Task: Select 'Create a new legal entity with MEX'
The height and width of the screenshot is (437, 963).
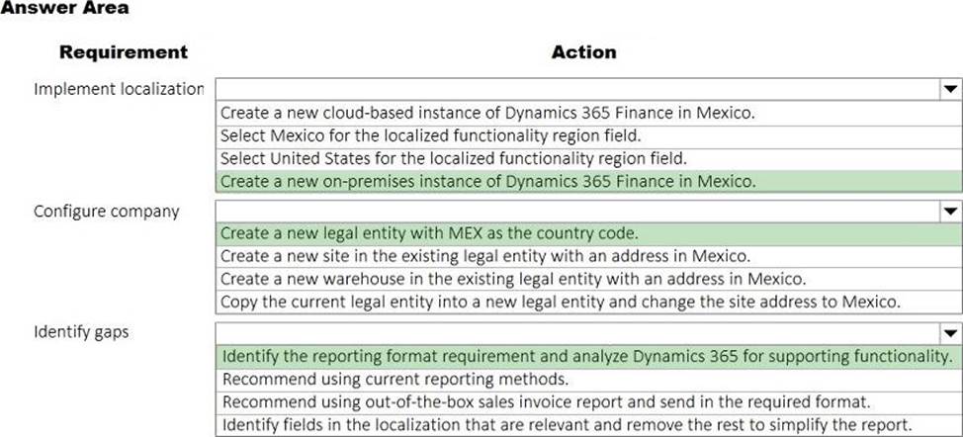Action: (429, 234)
